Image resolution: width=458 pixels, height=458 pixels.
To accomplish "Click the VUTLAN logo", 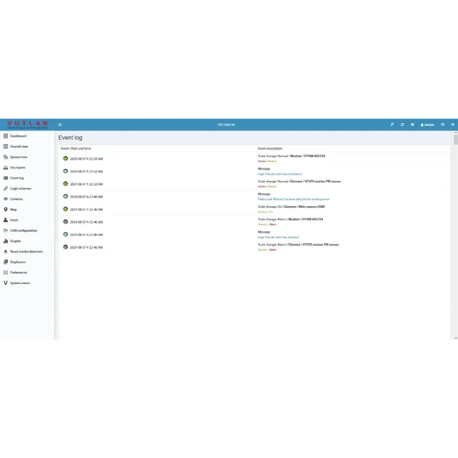I will click(x=27, y=124).
